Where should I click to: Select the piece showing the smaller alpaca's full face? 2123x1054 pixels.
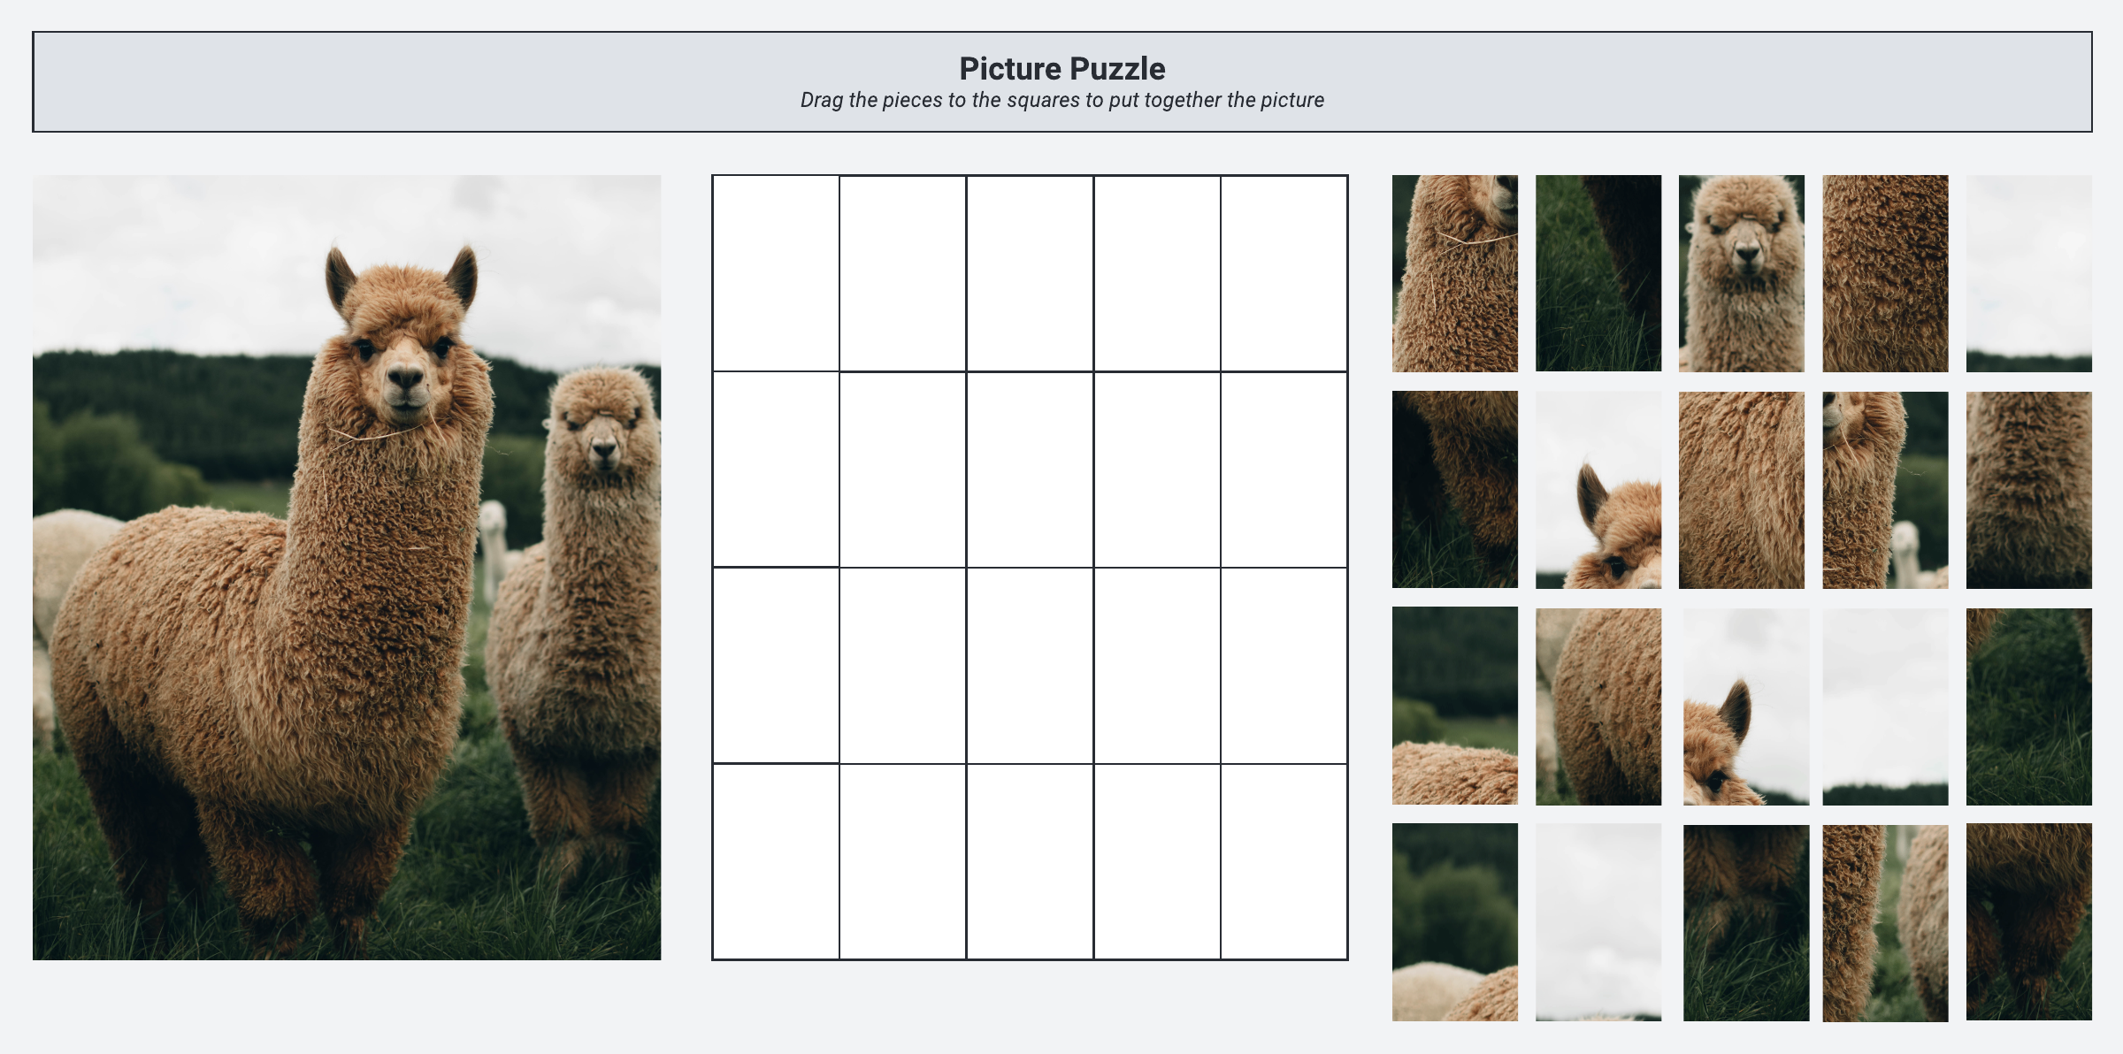tap(1742, 273)
